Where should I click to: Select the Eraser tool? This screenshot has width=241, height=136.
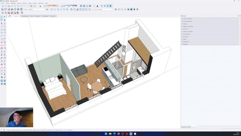(5, 23)
